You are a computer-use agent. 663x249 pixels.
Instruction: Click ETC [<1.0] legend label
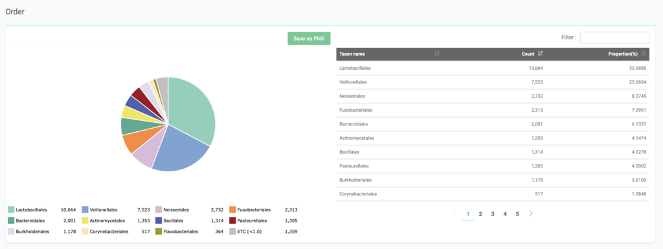(x=249, y=232)
